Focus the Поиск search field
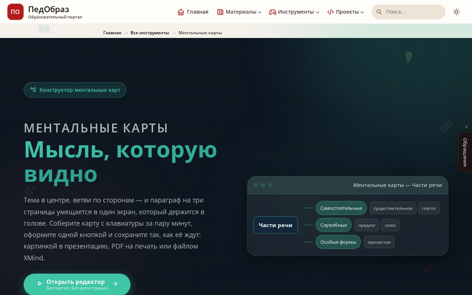The width and height of the screenshot is (472, 295). [x=408, y=12]
